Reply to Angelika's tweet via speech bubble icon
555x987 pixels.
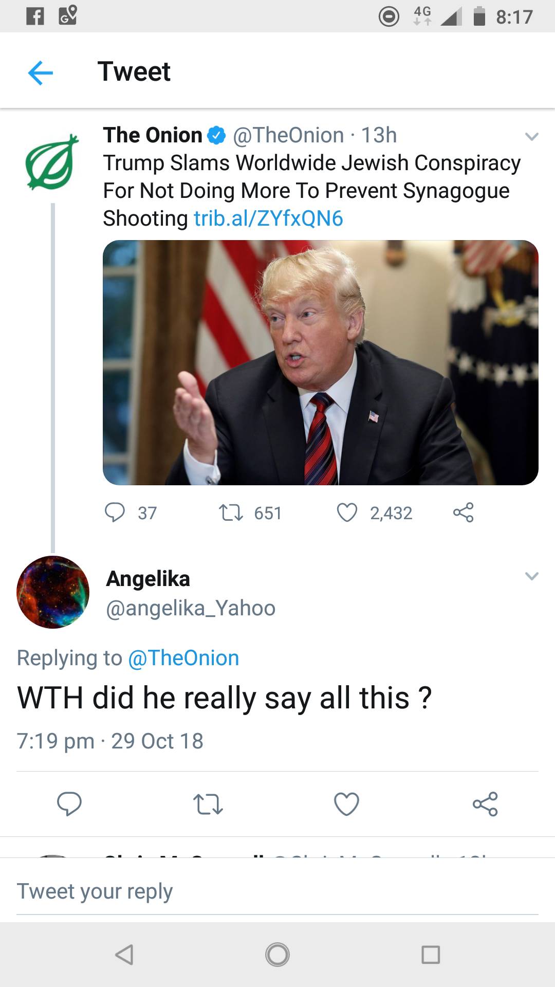click(x=69, y=805)
